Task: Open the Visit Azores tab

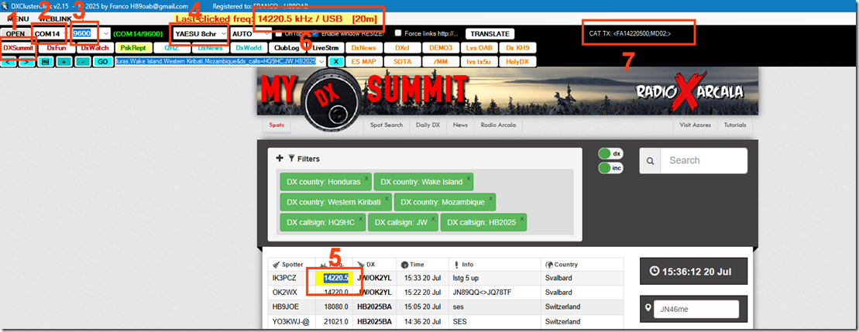Action: point(696,125)
